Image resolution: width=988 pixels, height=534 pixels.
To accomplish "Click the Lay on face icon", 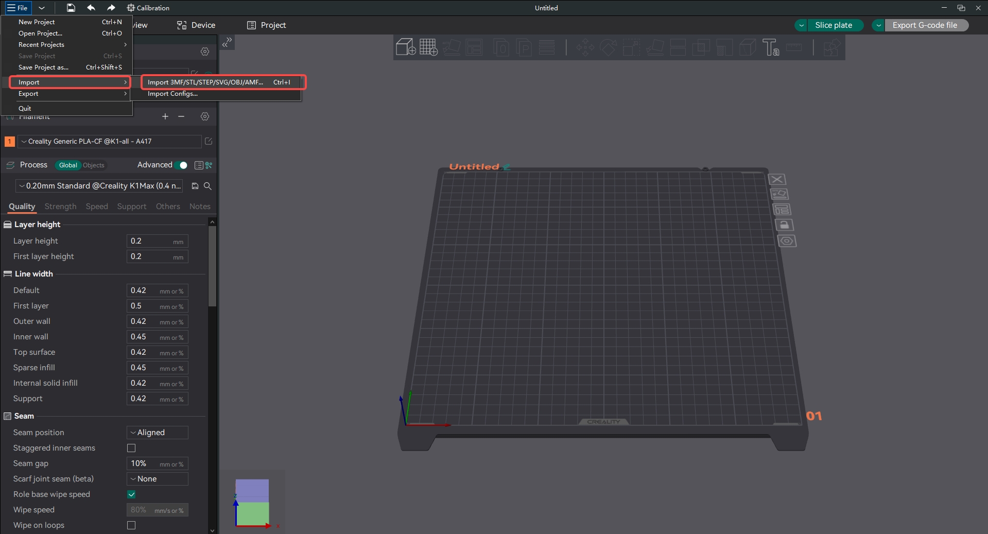I will pyautogui.click(x=655, y=47).
